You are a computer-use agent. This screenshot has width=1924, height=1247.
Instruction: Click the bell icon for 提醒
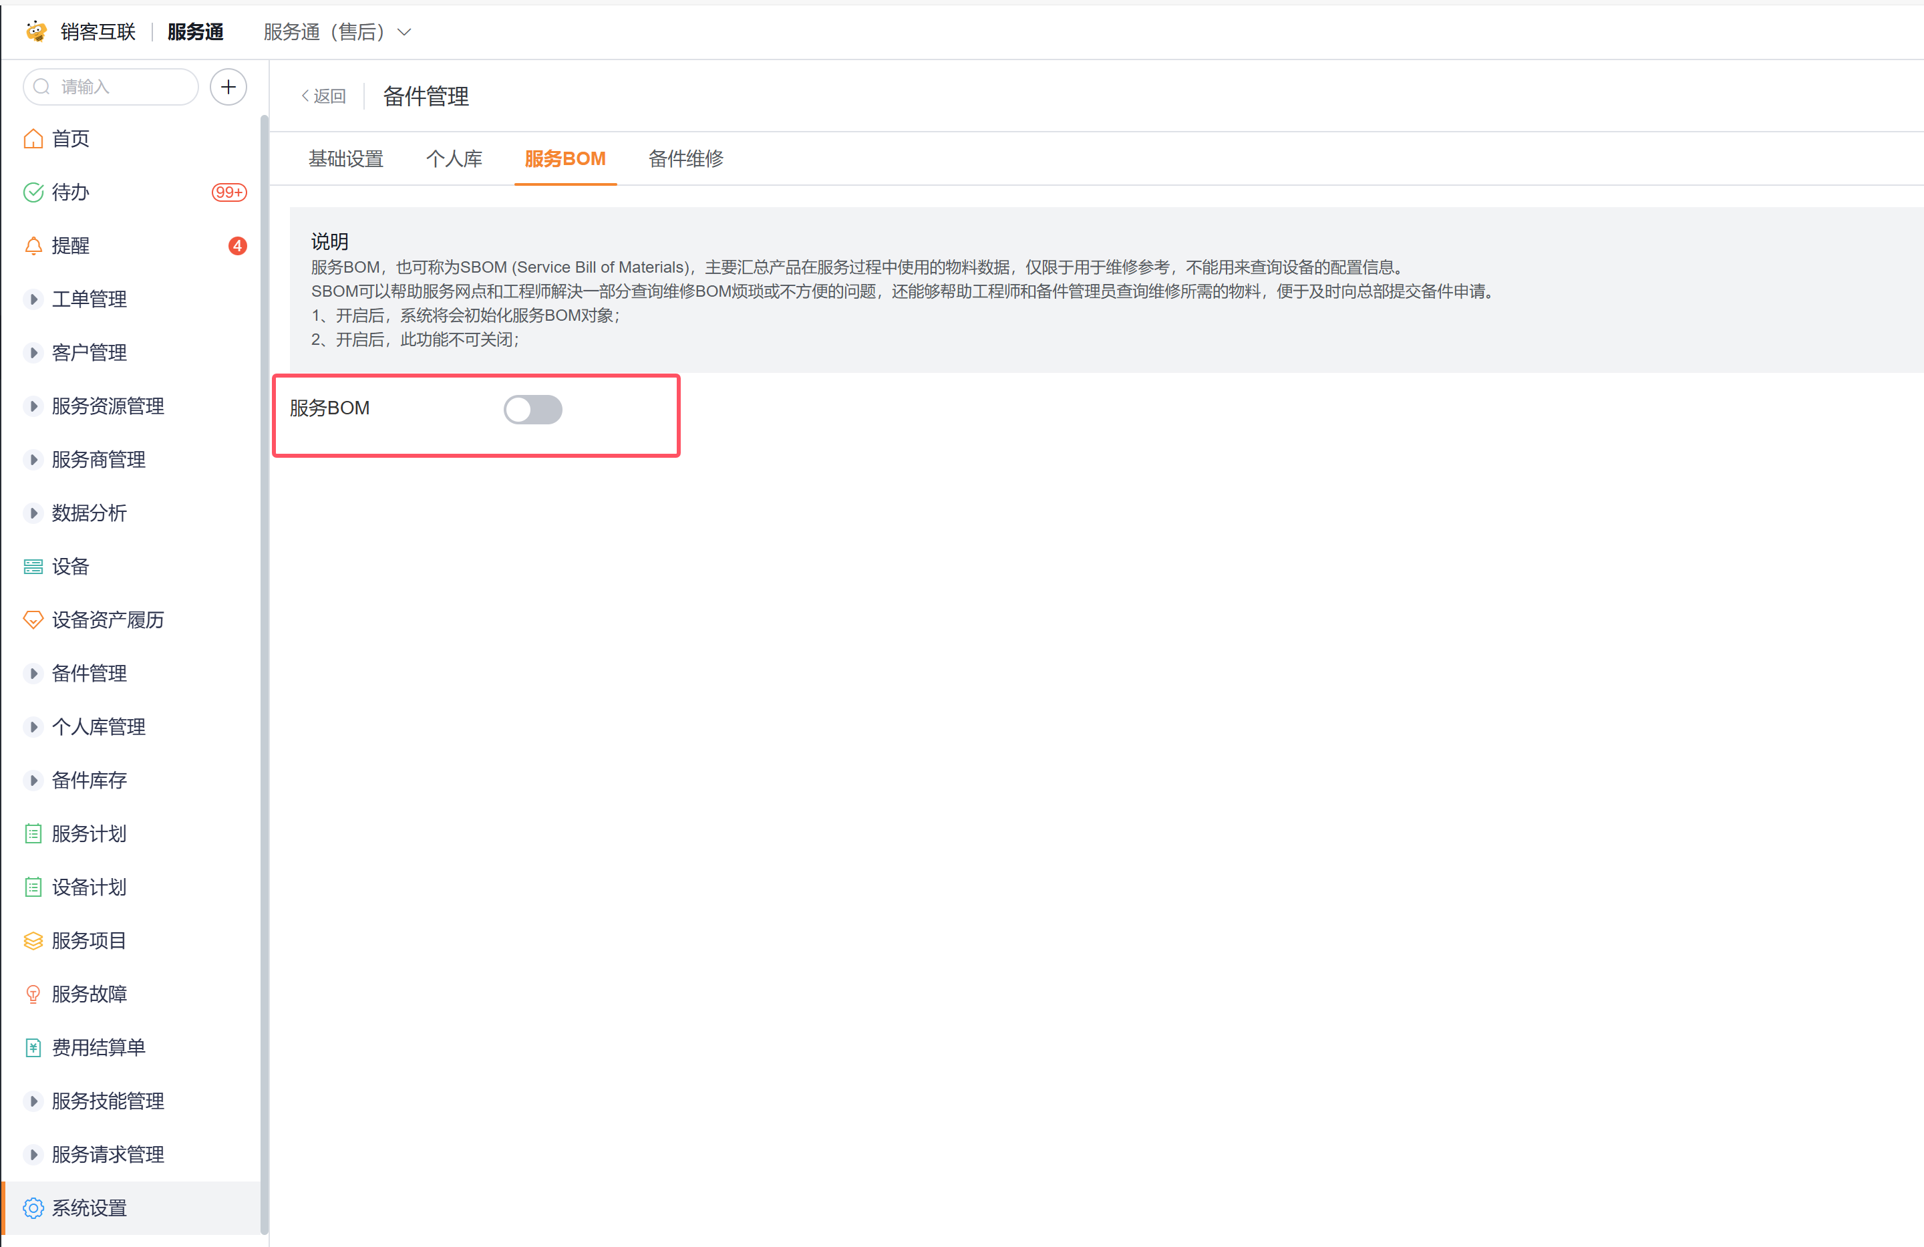[33, 246]
